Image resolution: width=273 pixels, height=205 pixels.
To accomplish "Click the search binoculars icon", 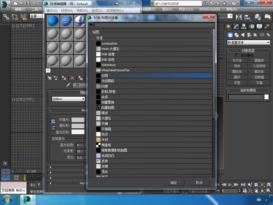I will pyautogui.click(x=205, y=3).
